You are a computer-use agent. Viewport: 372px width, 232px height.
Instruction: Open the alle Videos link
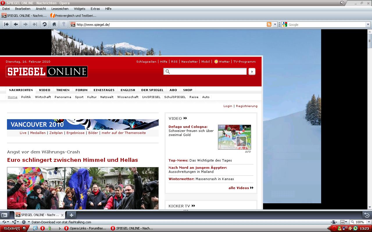click(241, 188)
